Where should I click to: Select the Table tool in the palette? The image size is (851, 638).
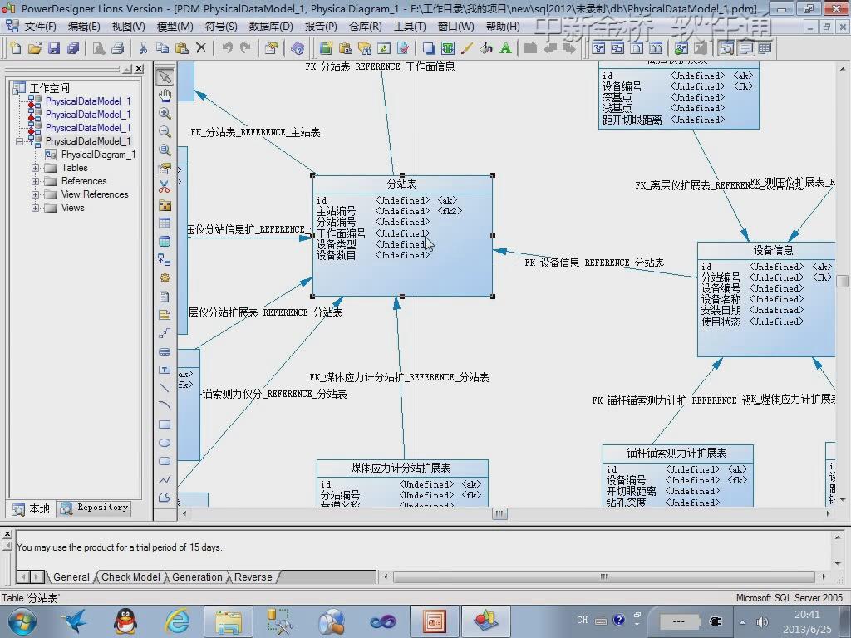point(165,223)
